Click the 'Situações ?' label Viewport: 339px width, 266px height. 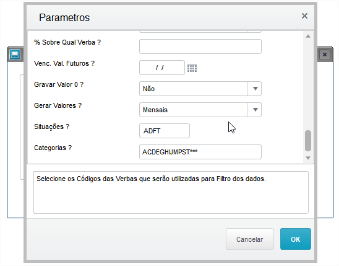(x=51, y=126)
